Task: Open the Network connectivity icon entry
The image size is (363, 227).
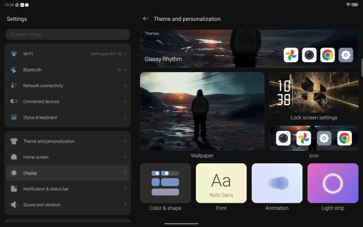Action: tap(14, 86)
